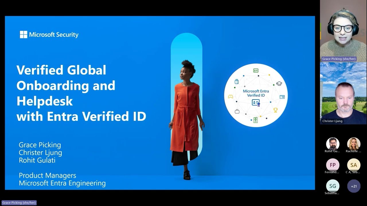Click the card with heart icon in circle
This screenshot has width=367, height=206.
(x=282, y=97)
